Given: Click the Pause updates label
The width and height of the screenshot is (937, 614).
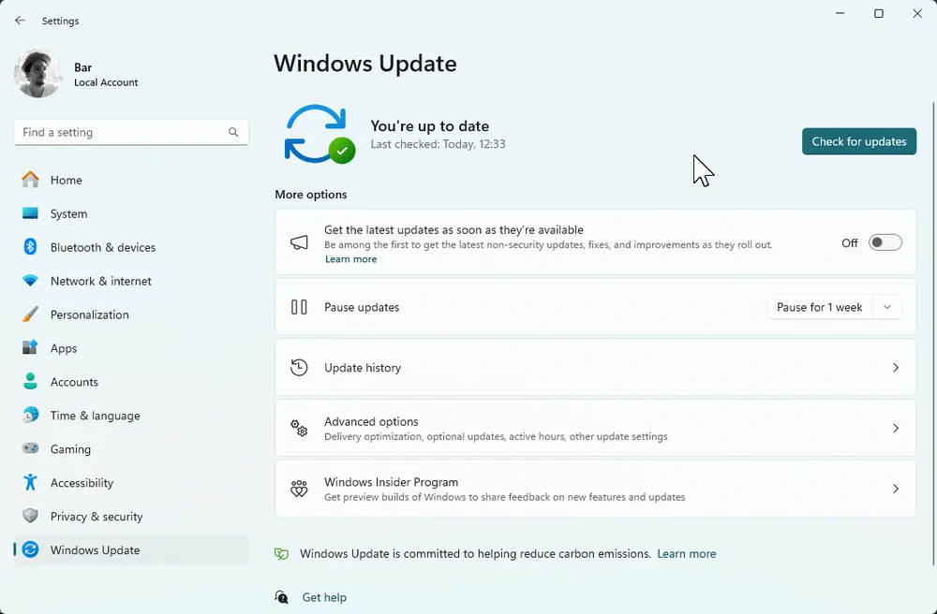Looking at the screenshot, I should pyautogui.click(x=362, y=307).
